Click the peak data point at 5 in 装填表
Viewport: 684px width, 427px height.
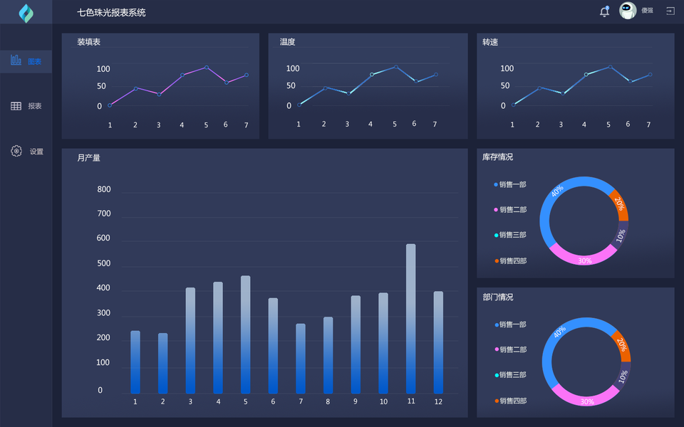coord(207,68)
